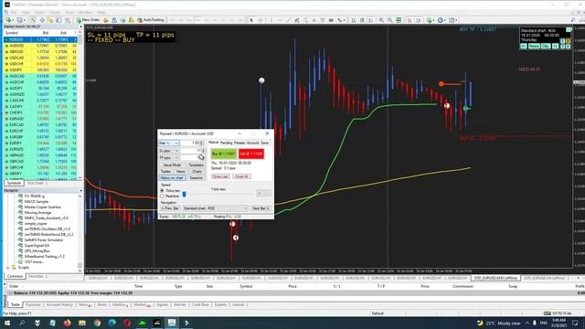This screenshot has height=329, width=585.
Task: Select the text label A tool
Action: click(x=314, y=20)
